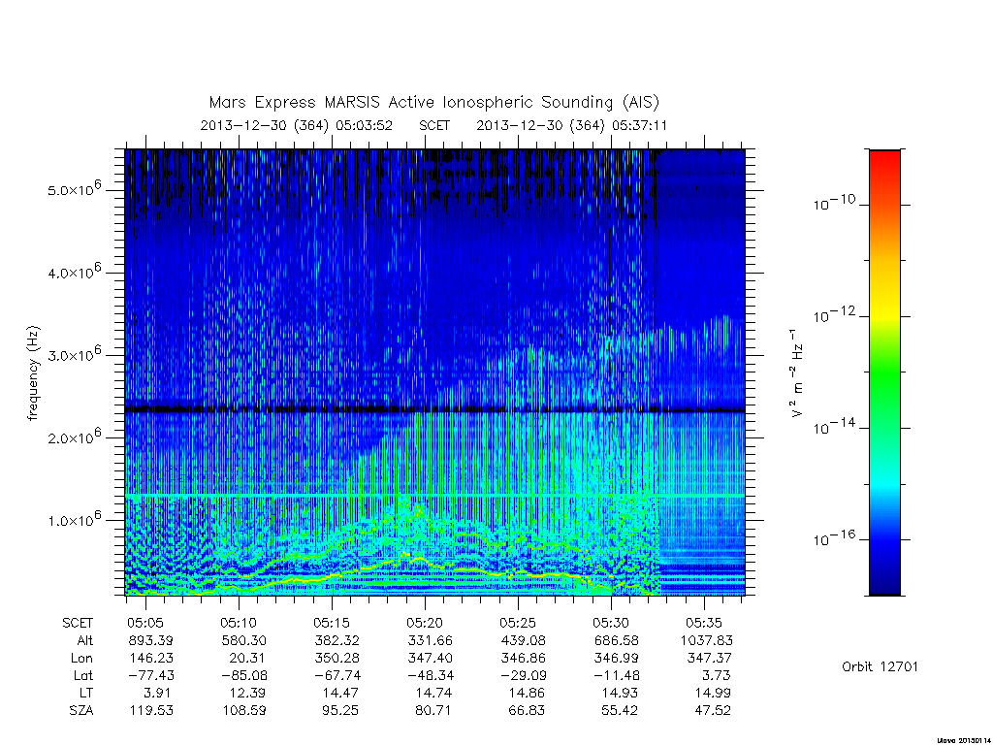The height and width of the screenshot is (745, 993).
Task: Select the 05:35 SCET time tick label
Action: pyautogui.click(x=704, y=623)
